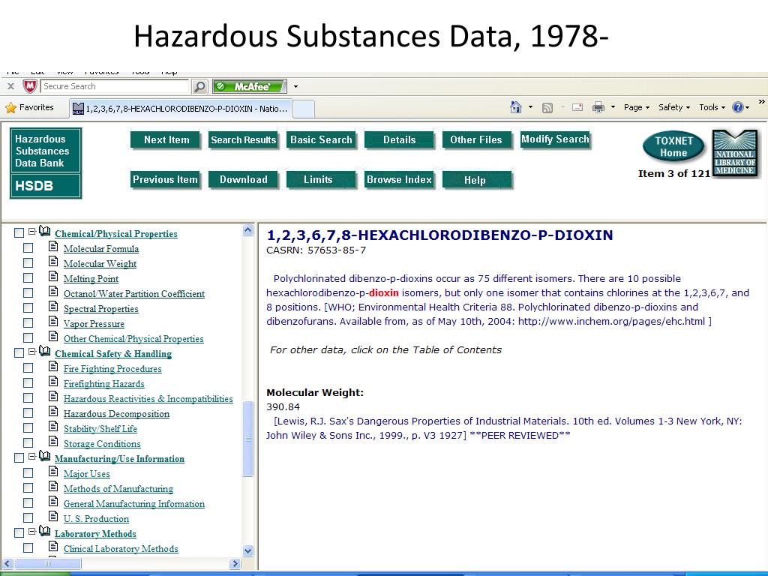The width and height of the screenshot is (768, 576).
Task: Open the Print icon on the toolbar
Action: (x=598, y=107)
